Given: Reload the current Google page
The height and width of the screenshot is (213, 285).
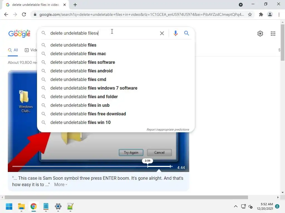Looking at the screenshot, I should (24, 14).
